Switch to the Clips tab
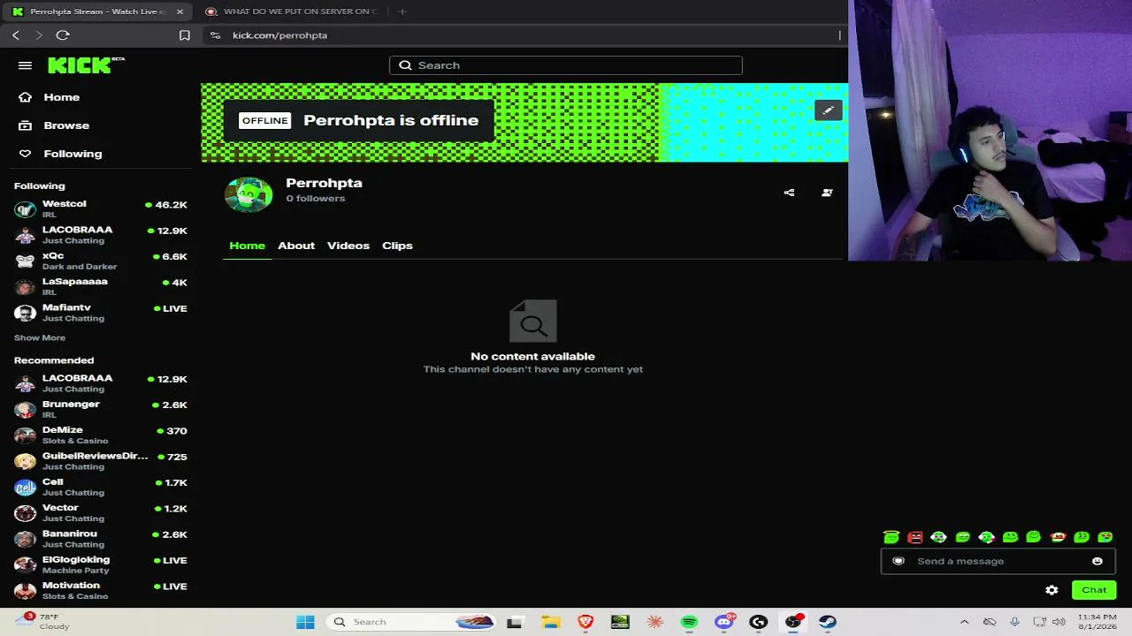This screenshot has height=636, width=1132. pyautogui.click(x=397, y=246)
